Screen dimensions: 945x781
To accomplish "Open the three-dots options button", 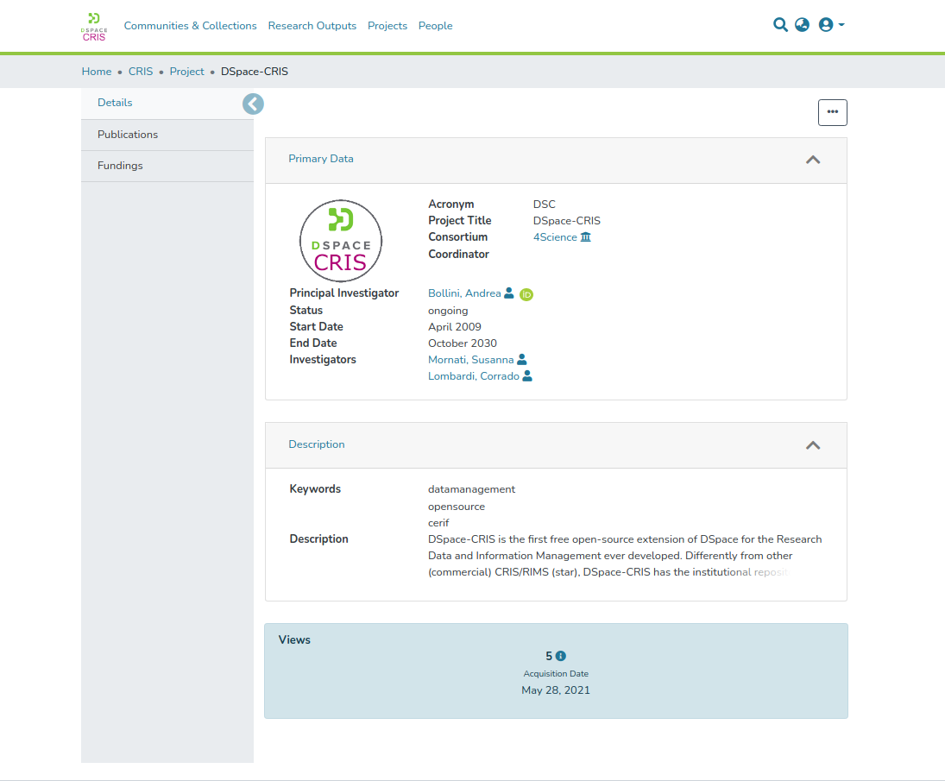I will point(832,112).
